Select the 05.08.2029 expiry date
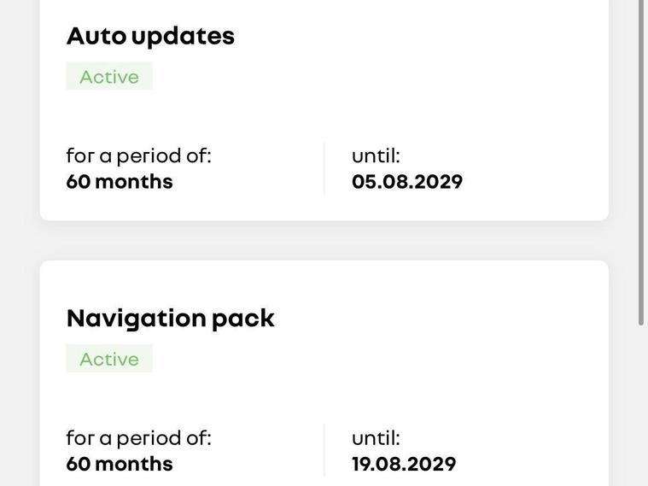The image size is (648, 486). pyautogui.click(x=407, y=182)
